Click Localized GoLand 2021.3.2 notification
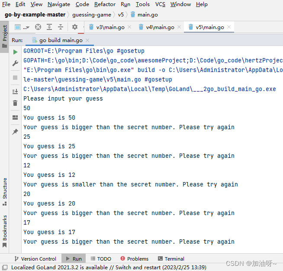This screenshot has width=283, height=271. coord(109,268)
